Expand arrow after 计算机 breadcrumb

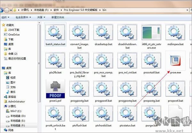pyautogui.click(x=31, y=10)
